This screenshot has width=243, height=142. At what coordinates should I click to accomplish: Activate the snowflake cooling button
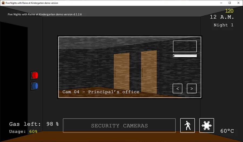click(207, 125)
